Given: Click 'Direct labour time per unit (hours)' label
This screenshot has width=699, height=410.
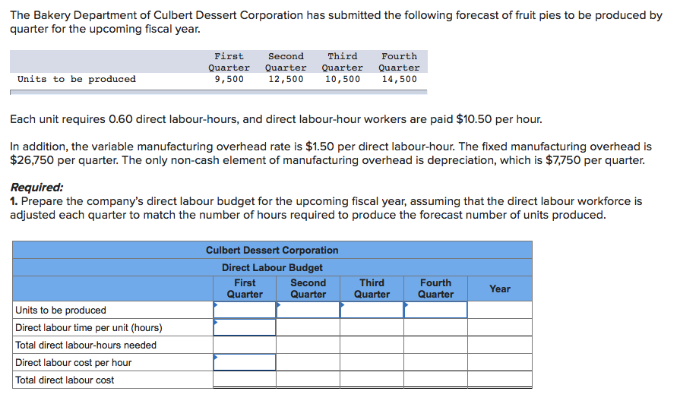Looking at the screenshot, I should pos(89,327).
